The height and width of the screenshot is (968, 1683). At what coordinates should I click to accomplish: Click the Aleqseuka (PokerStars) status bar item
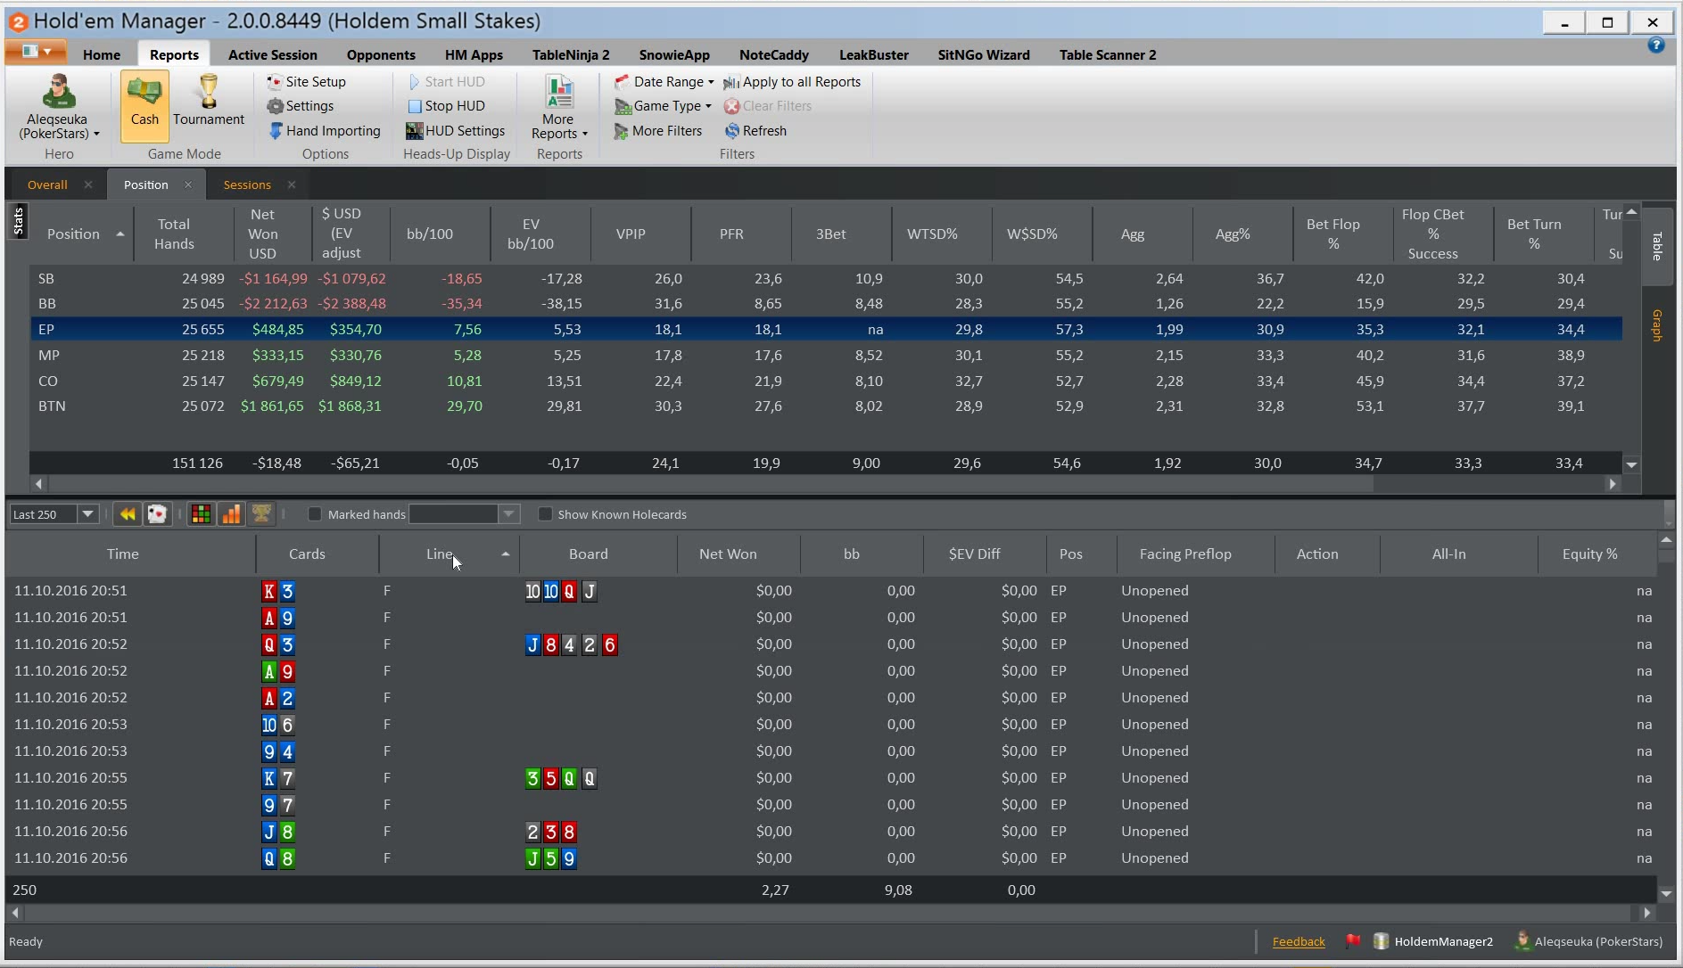coord(1588,941)
